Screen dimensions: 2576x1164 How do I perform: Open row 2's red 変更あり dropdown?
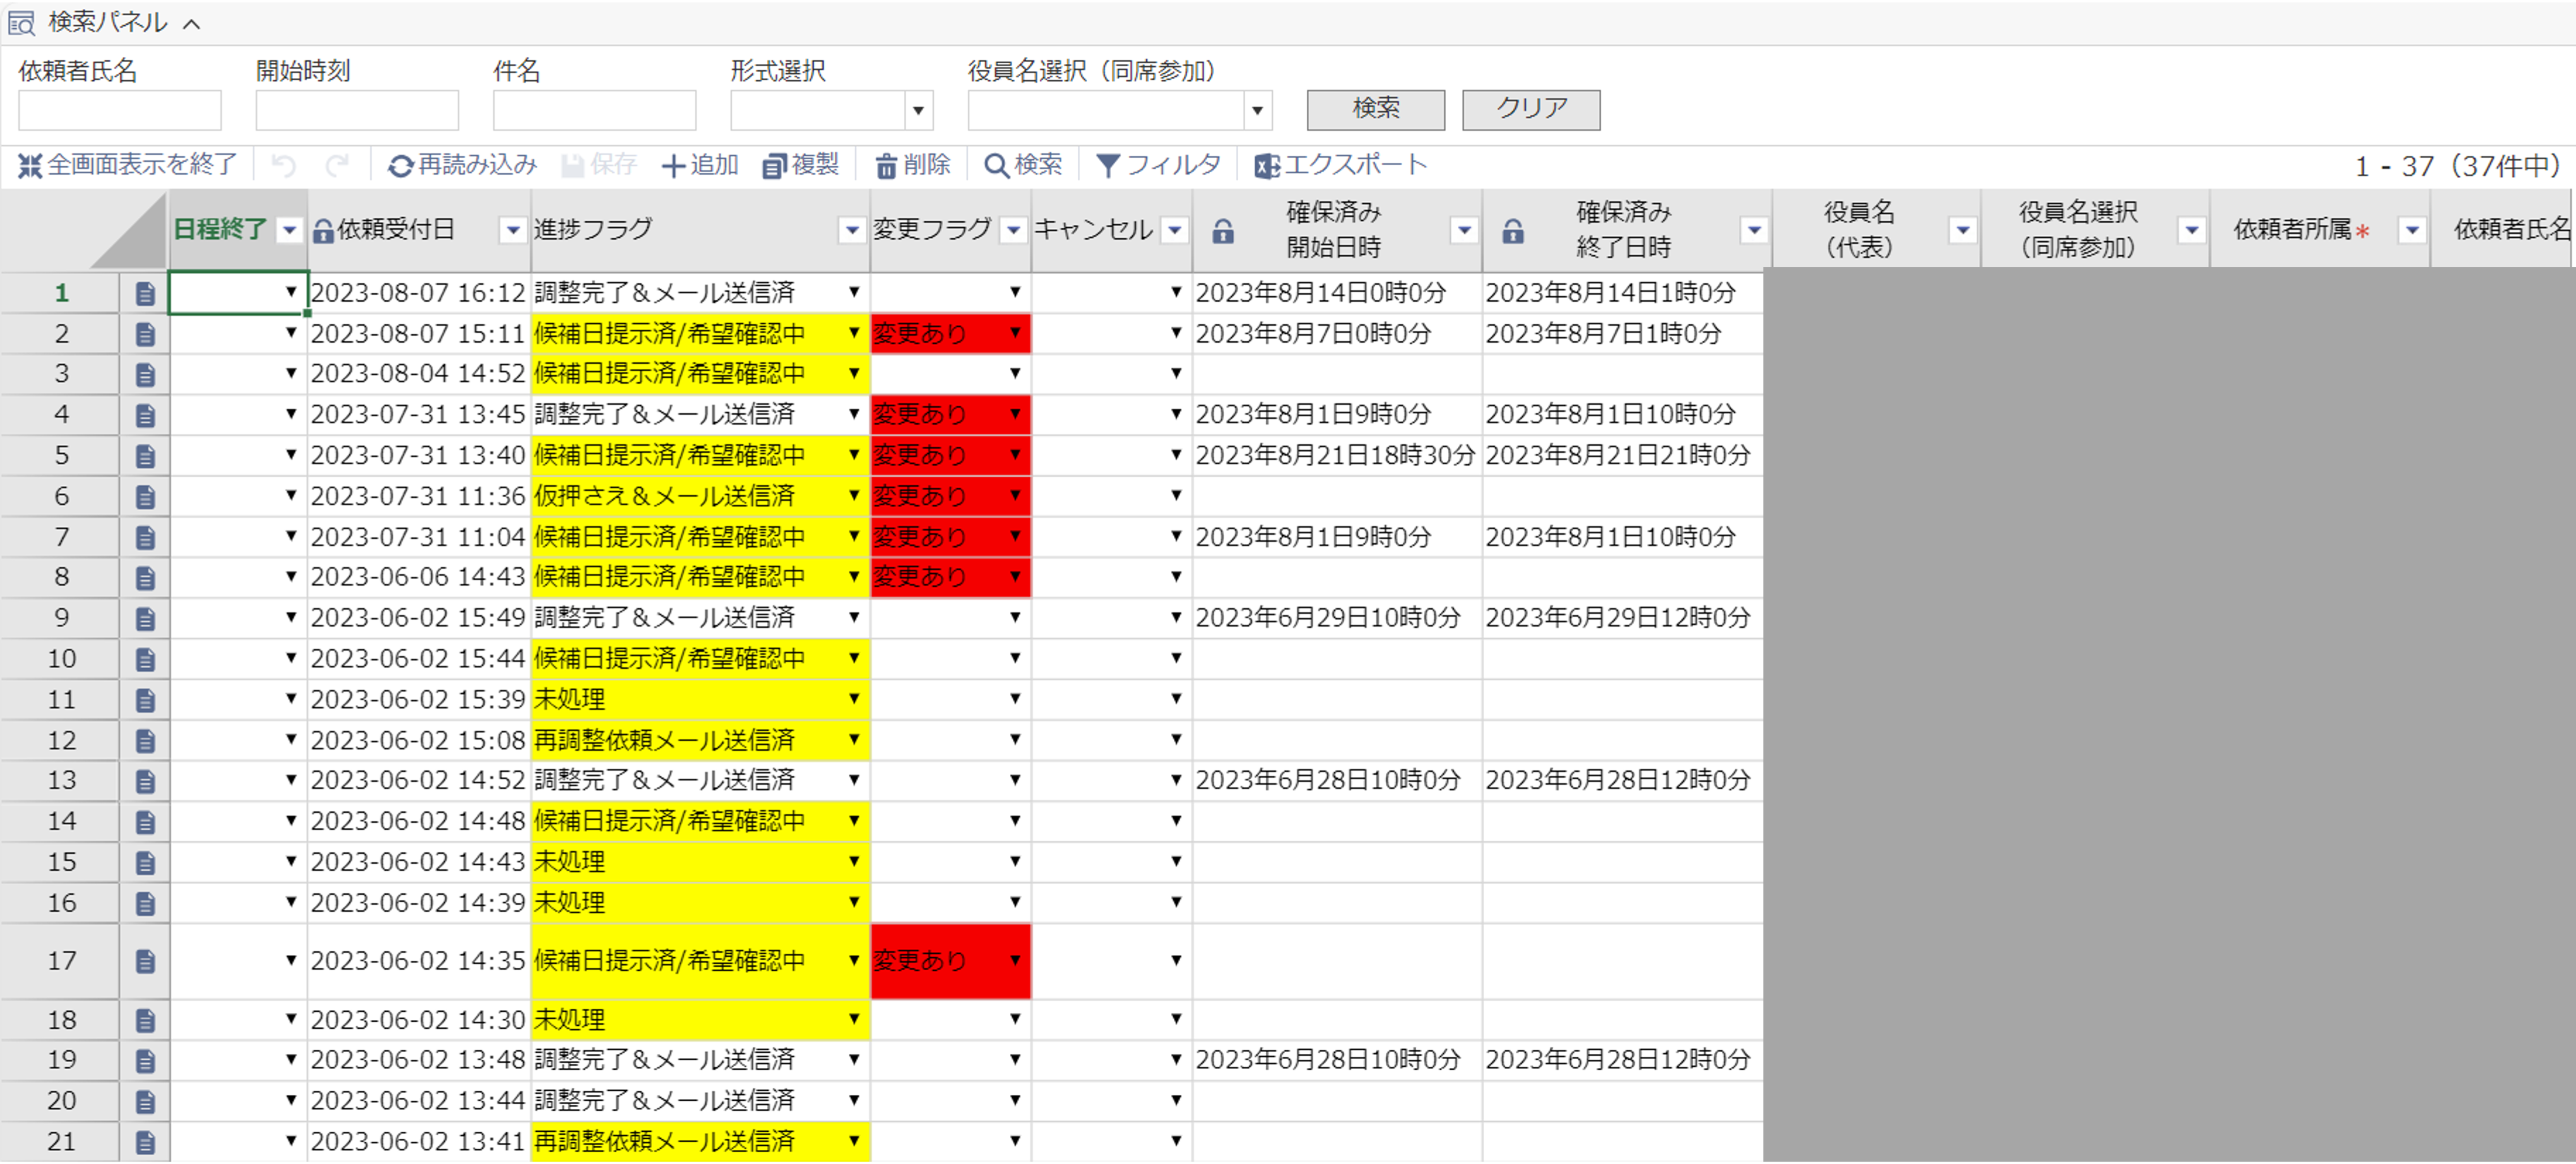(x=1015, y=333)
